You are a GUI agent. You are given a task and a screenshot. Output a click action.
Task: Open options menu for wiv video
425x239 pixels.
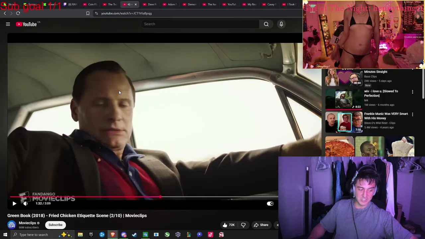click(412, 92)
